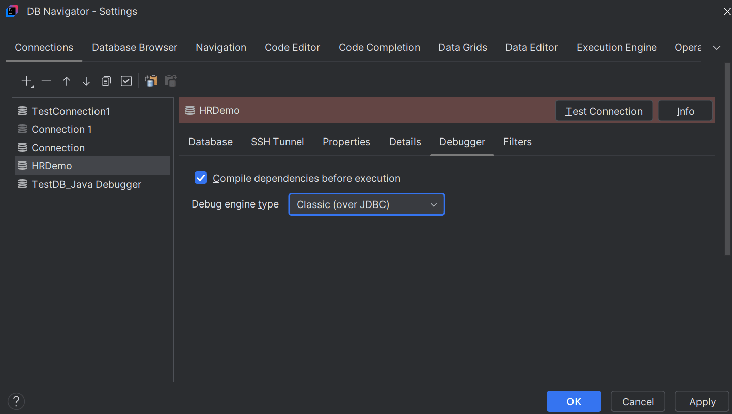Open the Navigation settings tab
This screenshot has height=414, width=732.
(x=221, y=48)
